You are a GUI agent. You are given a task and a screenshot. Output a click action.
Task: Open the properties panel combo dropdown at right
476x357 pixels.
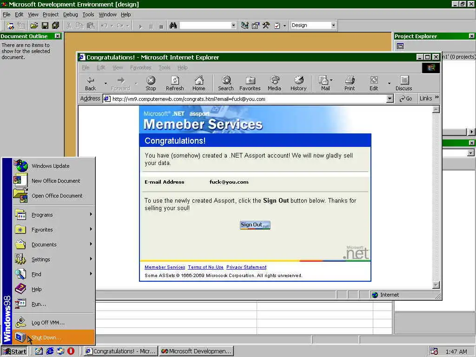470,153
